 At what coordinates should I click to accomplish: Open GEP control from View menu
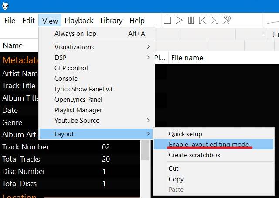tap(97, 68)
